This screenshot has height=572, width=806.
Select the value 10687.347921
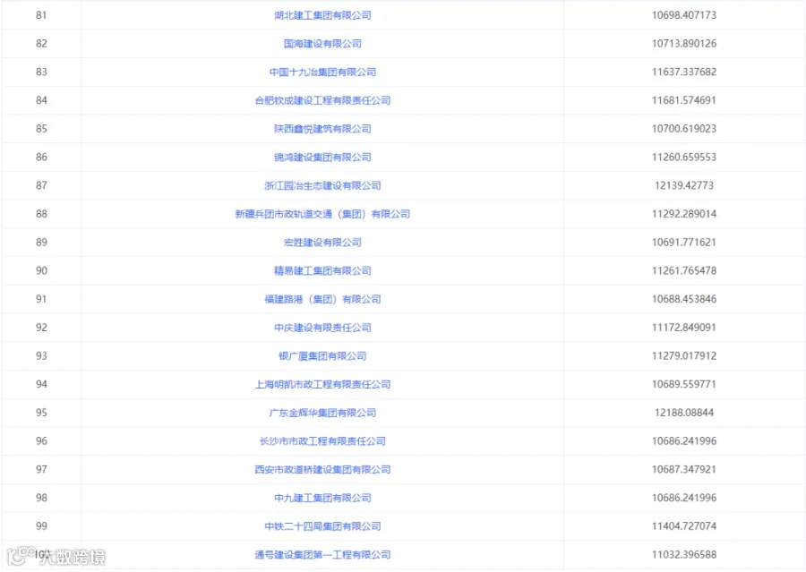683,469
